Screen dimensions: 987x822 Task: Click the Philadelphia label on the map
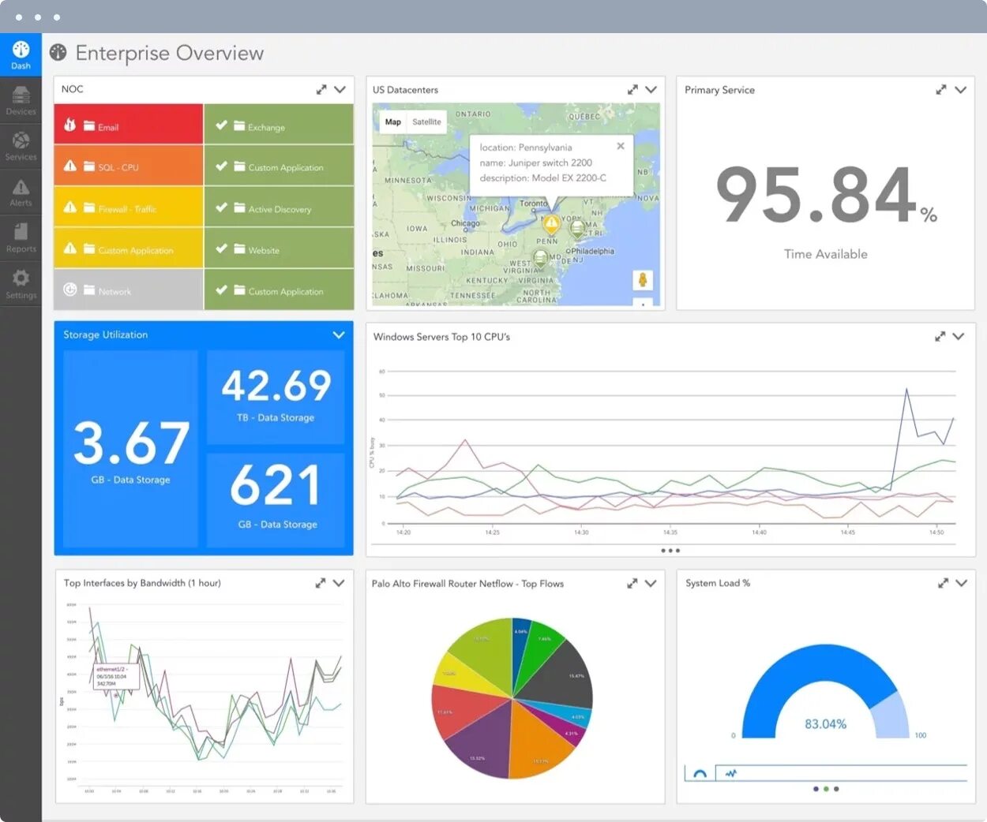click(592, 251)
